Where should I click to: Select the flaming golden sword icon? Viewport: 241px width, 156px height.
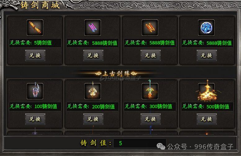(207, 91)
